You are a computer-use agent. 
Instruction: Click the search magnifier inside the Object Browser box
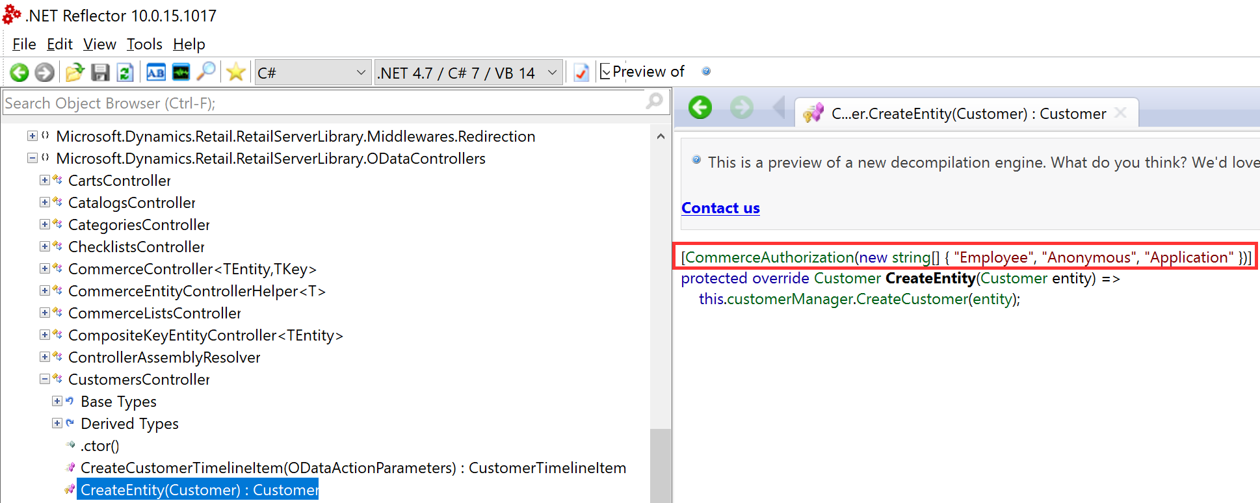click(654, 101)
